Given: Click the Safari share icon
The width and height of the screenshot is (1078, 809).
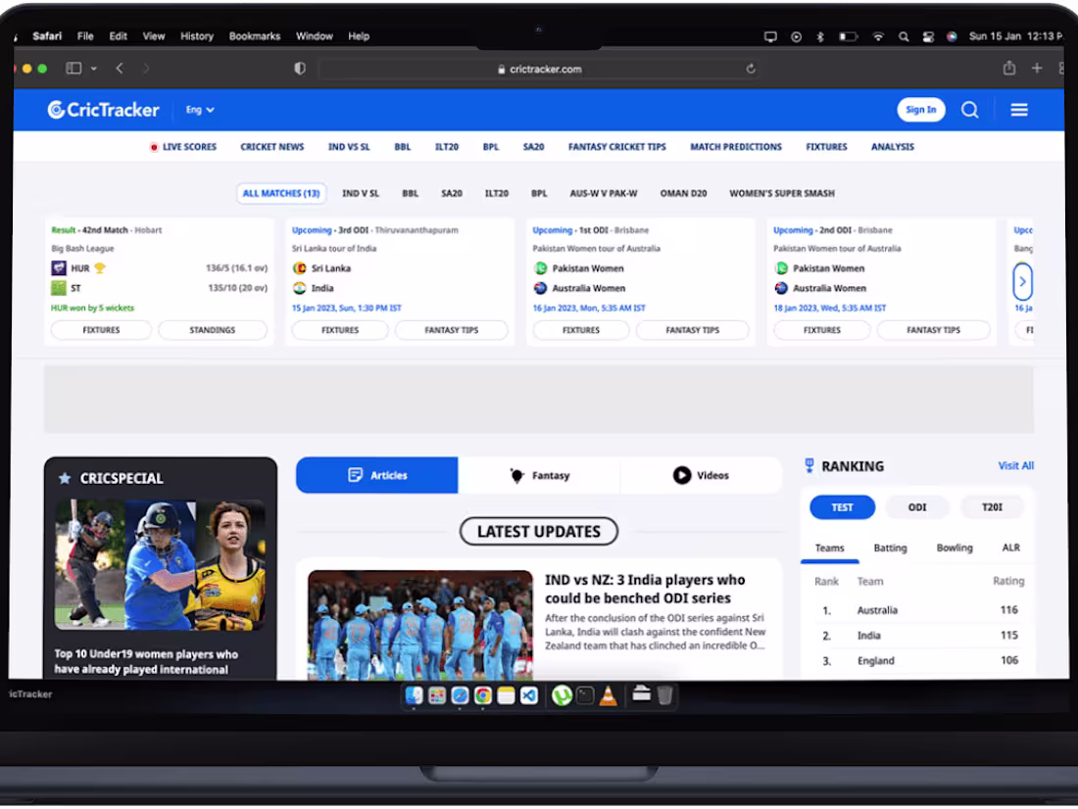Looking at the screenshot, I should (1008, 68).
